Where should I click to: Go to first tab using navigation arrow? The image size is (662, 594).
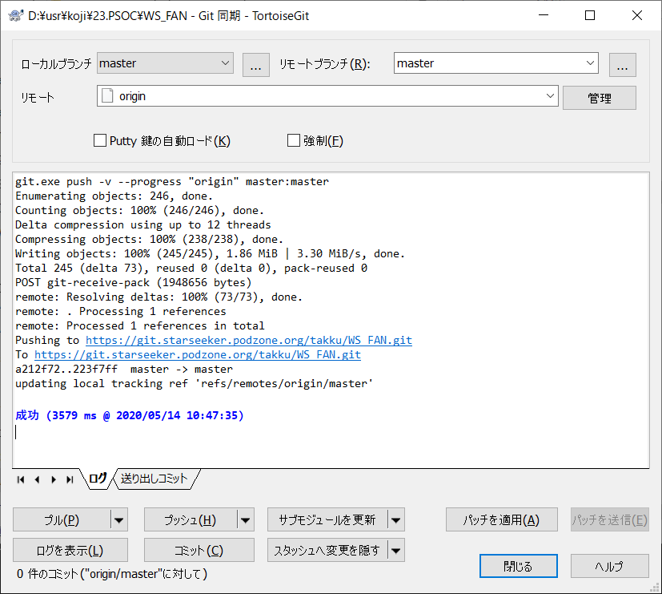coord(21,479)
